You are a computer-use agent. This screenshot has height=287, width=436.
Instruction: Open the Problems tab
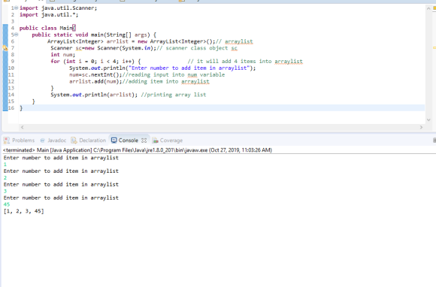[x=20, y=140]
